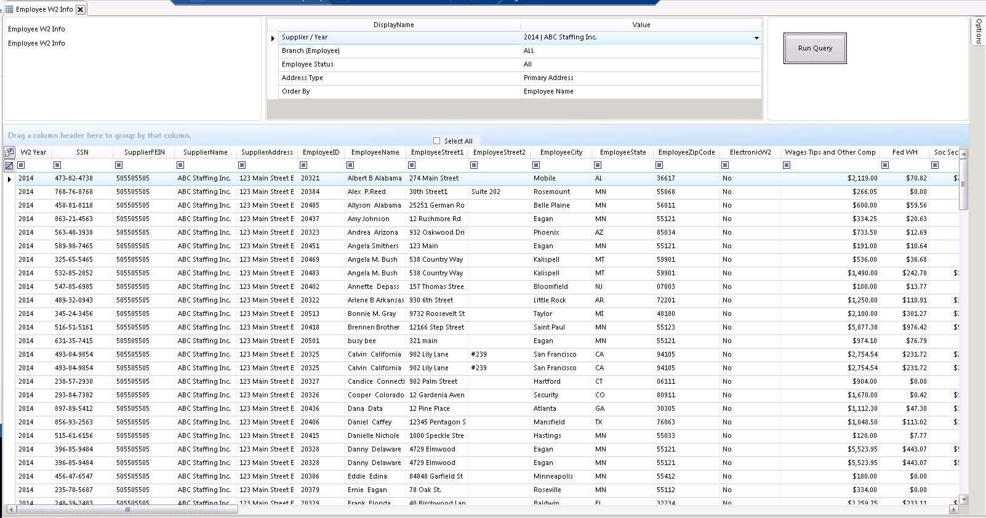Viewport: 986px width, 518px height.
Task: Open filter operator icon under SupplierFEIN column
Action: pyautogui.click(x=119, y=165)
